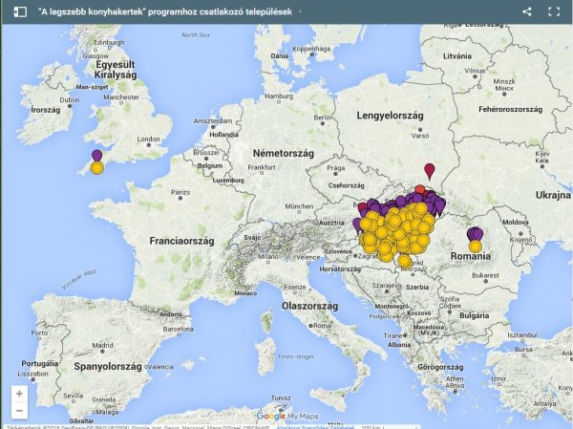Click the red marker atop Hungary's cluster
573x429 pixels.
coord(420,189)
